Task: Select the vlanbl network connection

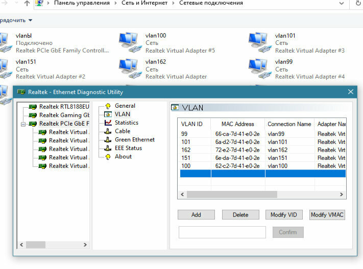Action: [55, 43]
